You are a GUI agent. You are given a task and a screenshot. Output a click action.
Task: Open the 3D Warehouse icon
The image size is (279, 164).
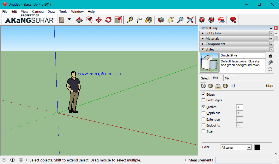[202, 20]
